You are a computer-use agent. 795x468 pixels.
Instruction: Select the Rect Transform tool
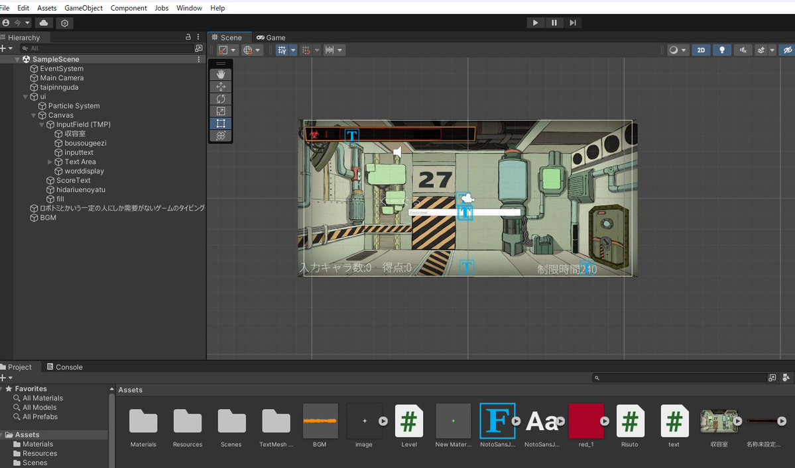[x=221, y=123]
